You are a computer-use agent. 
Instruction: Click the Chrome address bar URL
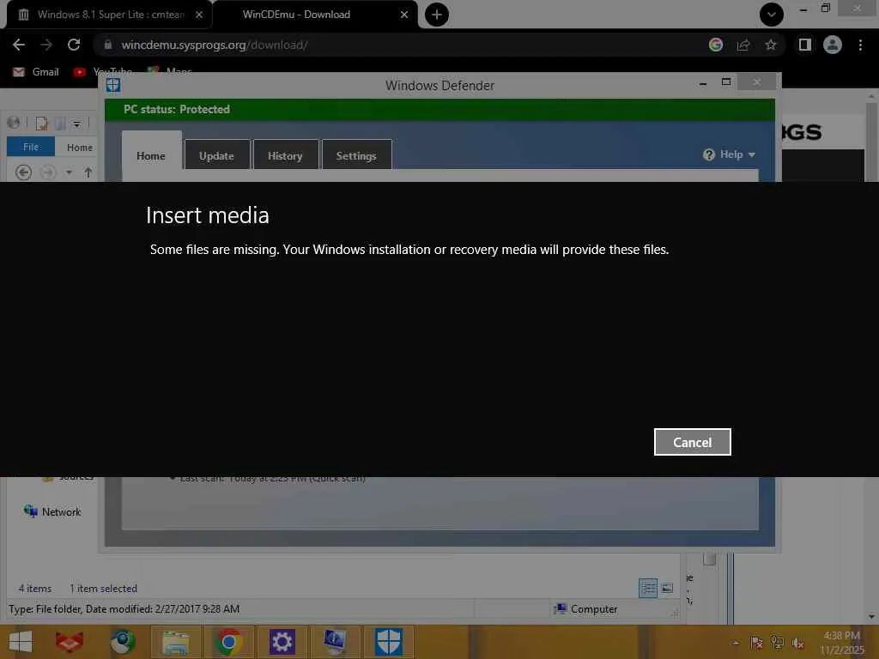(214, 45)
